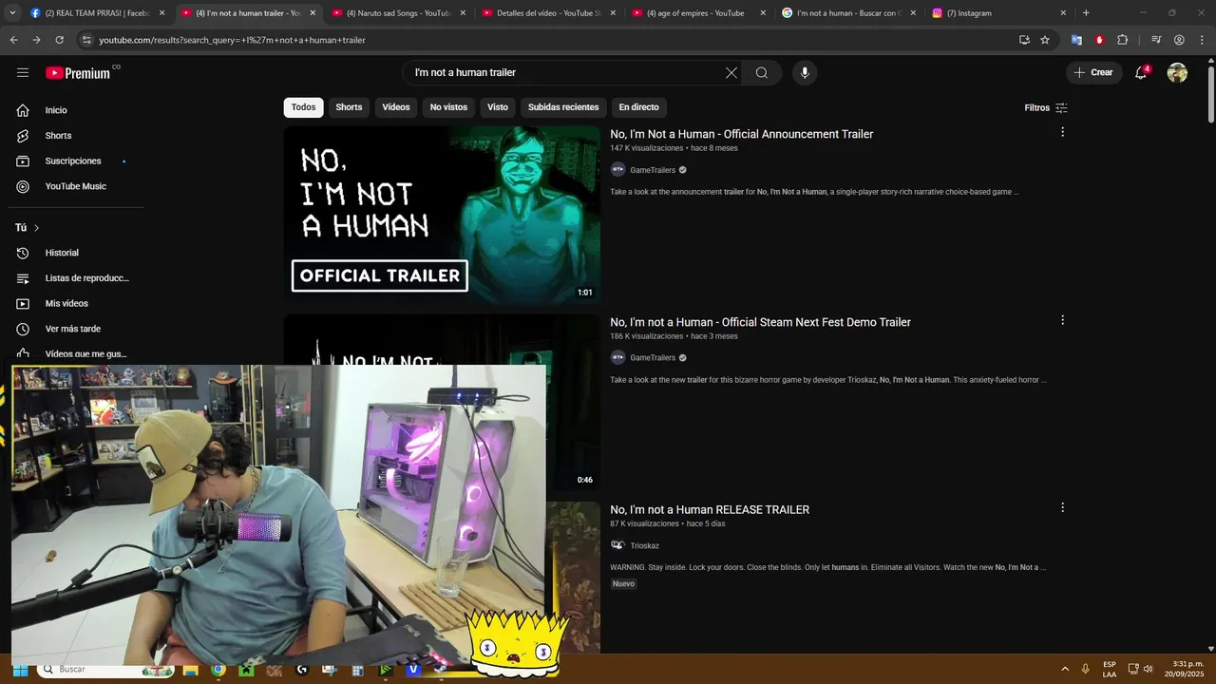Run search with the magnifier button
Viewport: 1216px width, 684px height.
coord(762,73)
